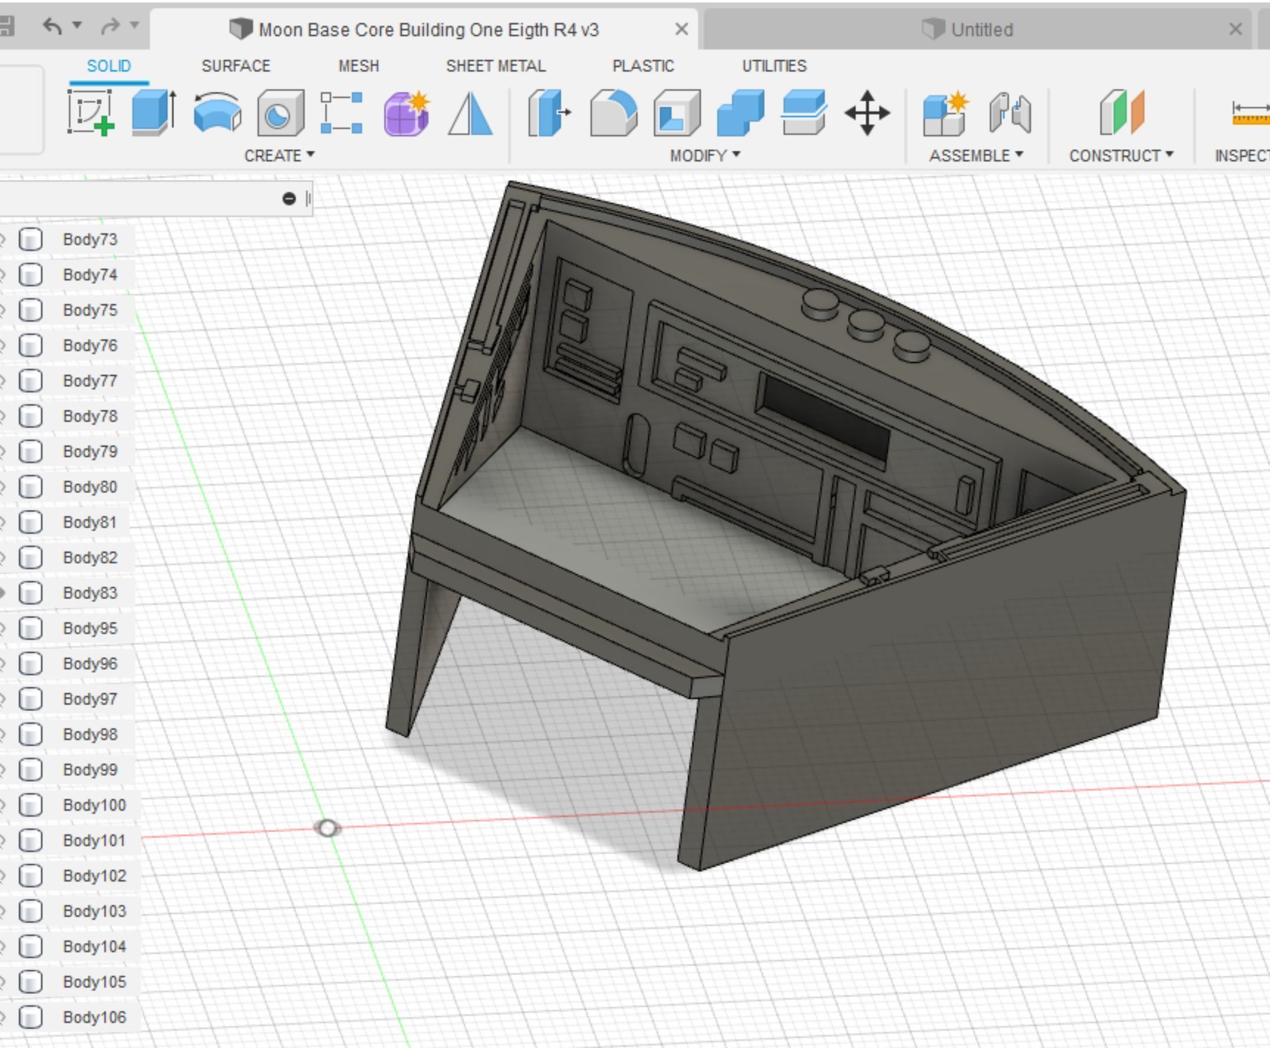The height and width of the screenshot is (1048, 1270).
Task: Open the MODIFY dropdown menu
Action: pos(704,156)
